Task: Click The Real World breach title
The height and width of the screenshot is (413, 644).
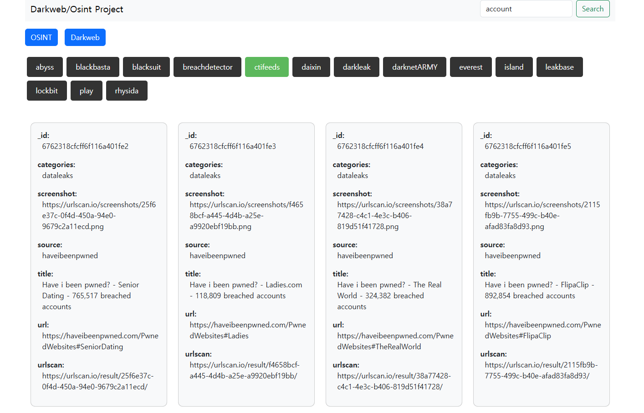Action: 389,296
